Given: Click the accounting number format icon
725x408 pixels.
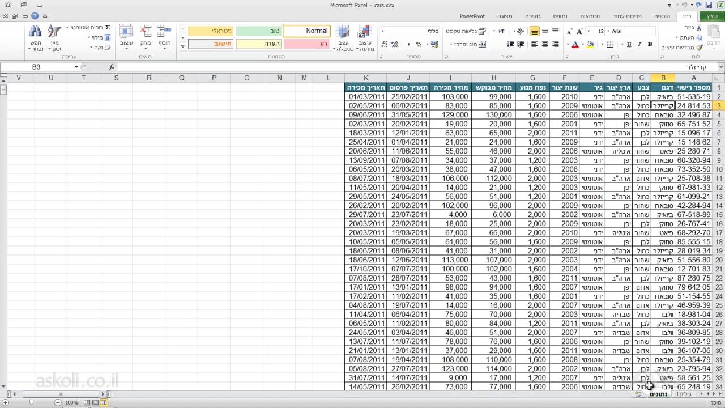Looking at the screenshot, I should click(x=434, y=44).
